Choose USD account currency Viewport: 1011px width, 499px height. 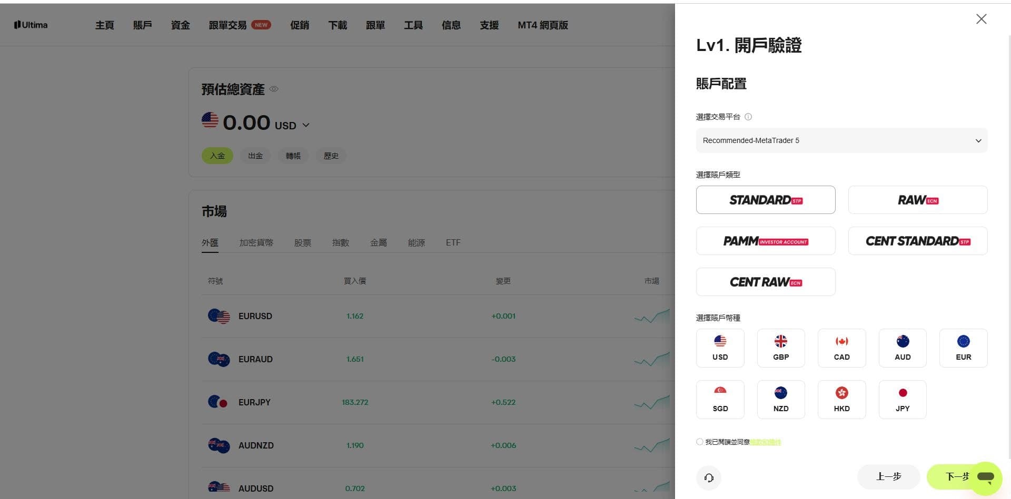pyautogui.click(x=720, y=348)
